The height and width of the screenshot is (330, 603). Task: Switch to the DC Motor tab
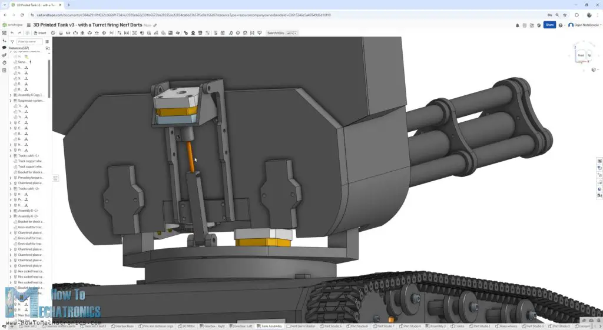pos(186,326)
